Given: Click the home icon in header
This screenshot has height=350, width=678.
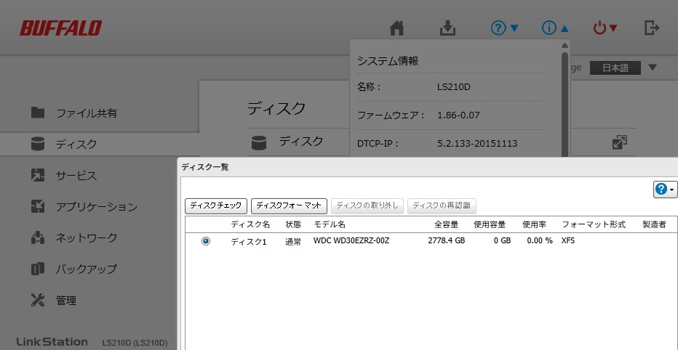Looking at the screenshot, I should point(396,28).
